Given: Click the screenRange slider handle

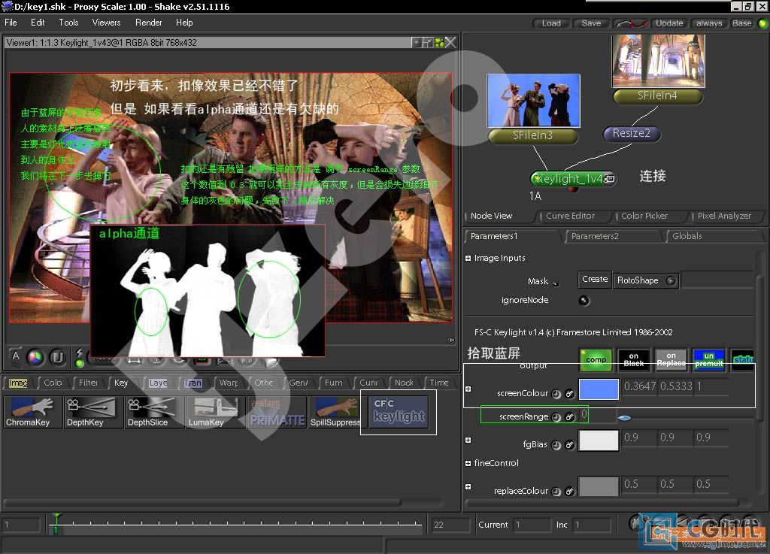Looking at the screenshot, I should [x=624, y=418].
